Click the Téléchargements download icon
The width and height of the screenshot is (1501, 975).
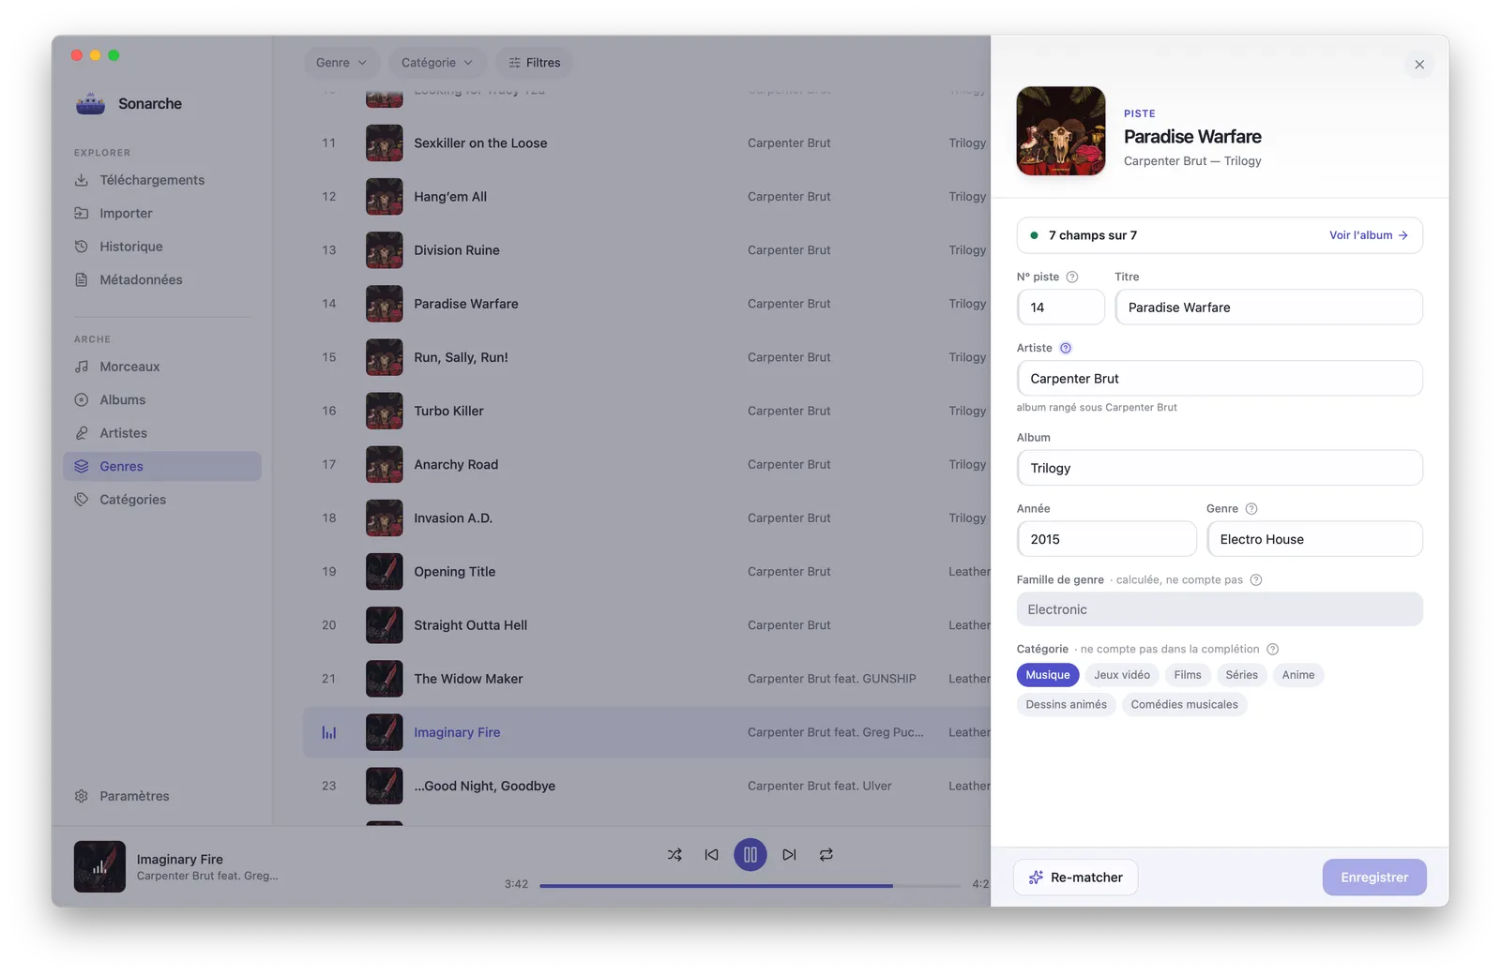(x=82, y=180)
